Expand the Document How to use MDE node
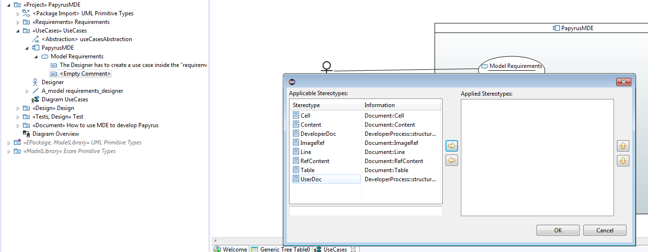648x252 pixels. pos(18,125)
